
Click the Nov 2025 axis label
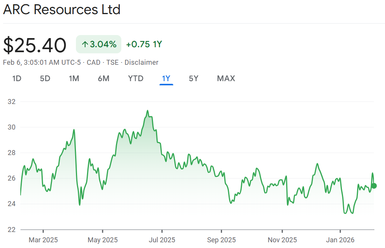tap(282, 240)
